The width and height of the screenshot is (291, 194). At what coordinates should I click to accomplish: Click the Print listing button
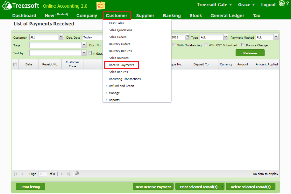(31, 187)
